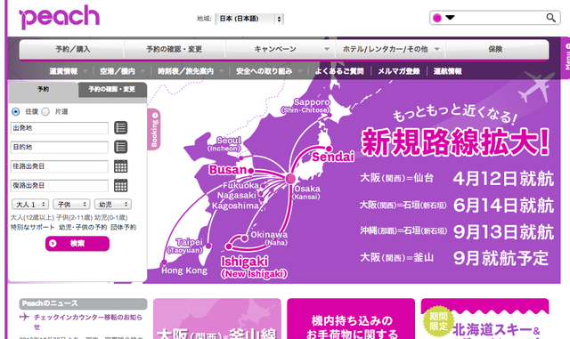Click the 新規路線拡大 route map banner
570x339 pixels.
tap(354, 182)
